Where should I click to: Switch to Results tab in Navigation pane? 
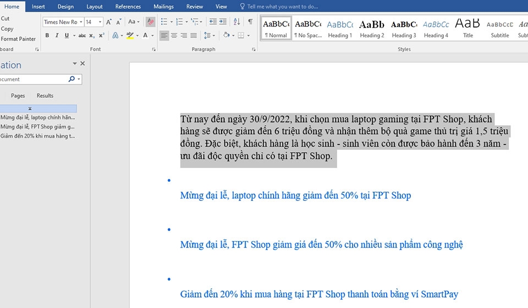(45, 96)
